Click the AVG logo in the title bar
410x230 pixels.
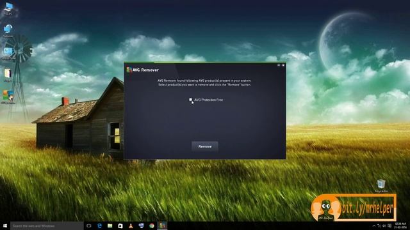point(129,70)
